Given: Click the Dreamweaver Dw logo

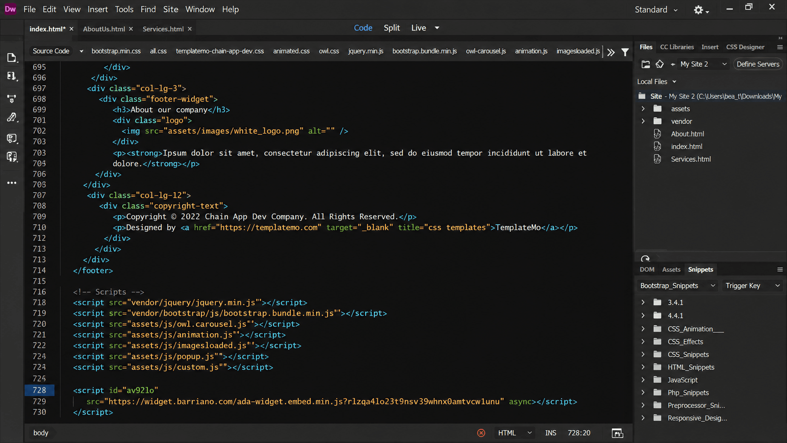Looking at the screenshot, I should 10,9.
